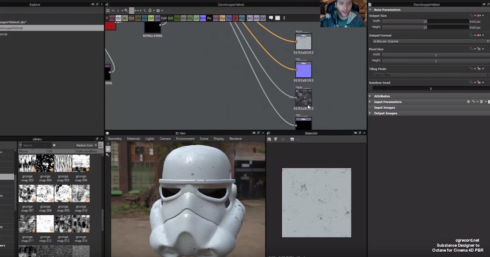Add a Normal node via Nrm icon
The height and width of the screenshot is (257, 490).
click(x=203, y=18)
